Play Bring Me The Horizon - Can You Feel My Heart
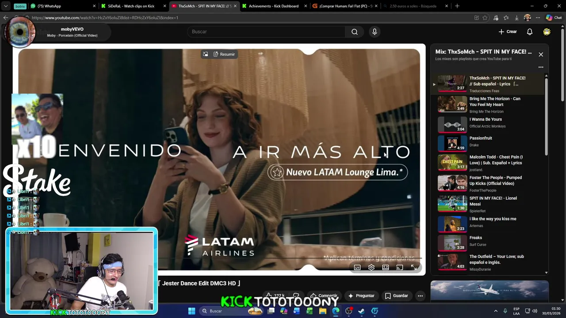Screen dimensions: 566x318 tap(487, 105)
